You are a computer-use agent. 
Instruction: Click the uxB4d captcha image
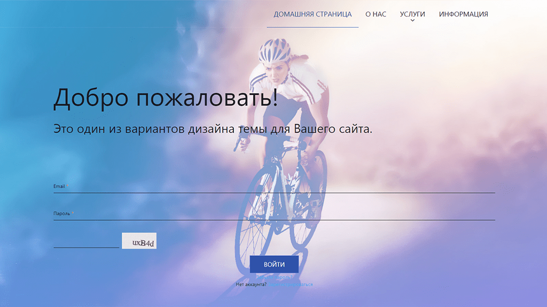pos(139,241)
